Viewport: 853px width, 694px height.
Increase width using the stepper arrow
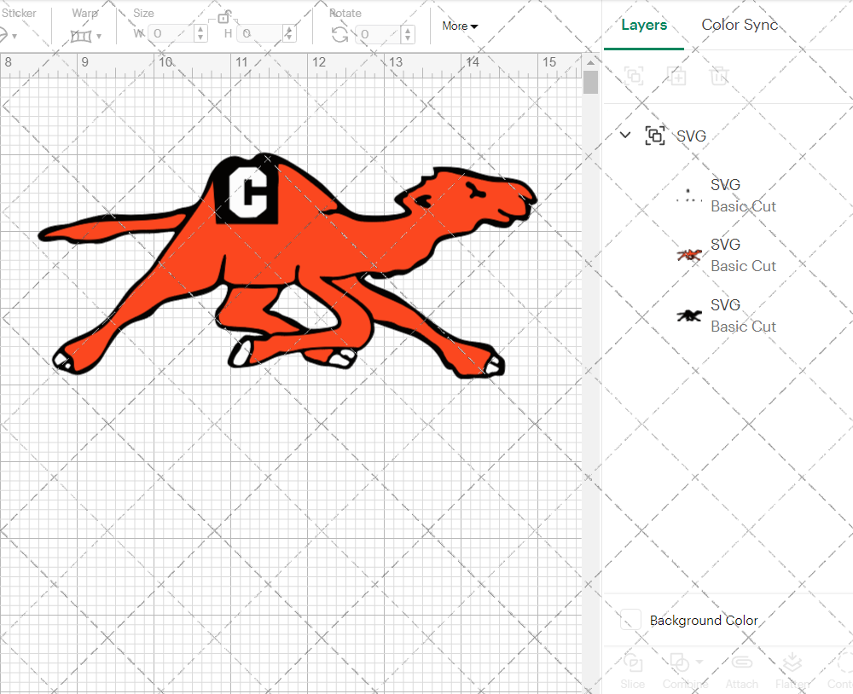click(x=200, y=30)
